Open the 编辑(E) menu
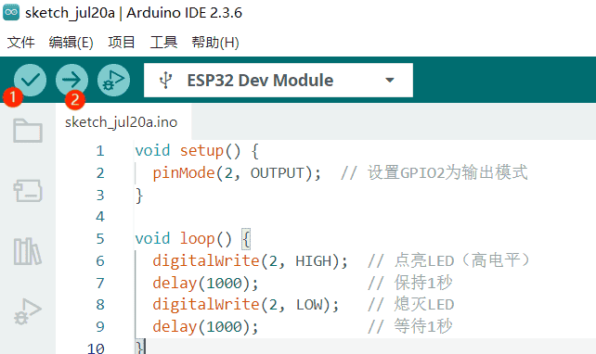This screenshot has width=596, height=354. pos(71,42)
